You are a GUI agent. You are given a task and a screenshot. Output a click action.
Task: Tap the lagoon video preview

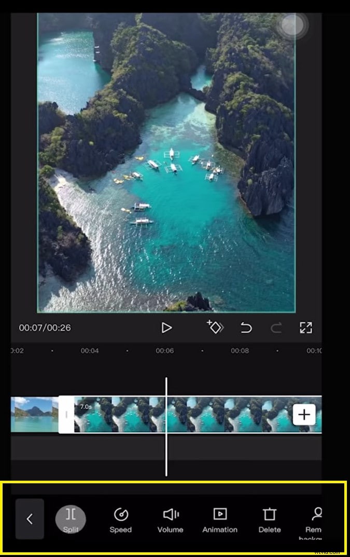coord(166,162)
